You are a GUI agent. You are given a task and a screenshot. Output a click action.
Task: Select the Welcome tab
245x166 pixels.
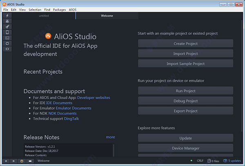(107, 16)
